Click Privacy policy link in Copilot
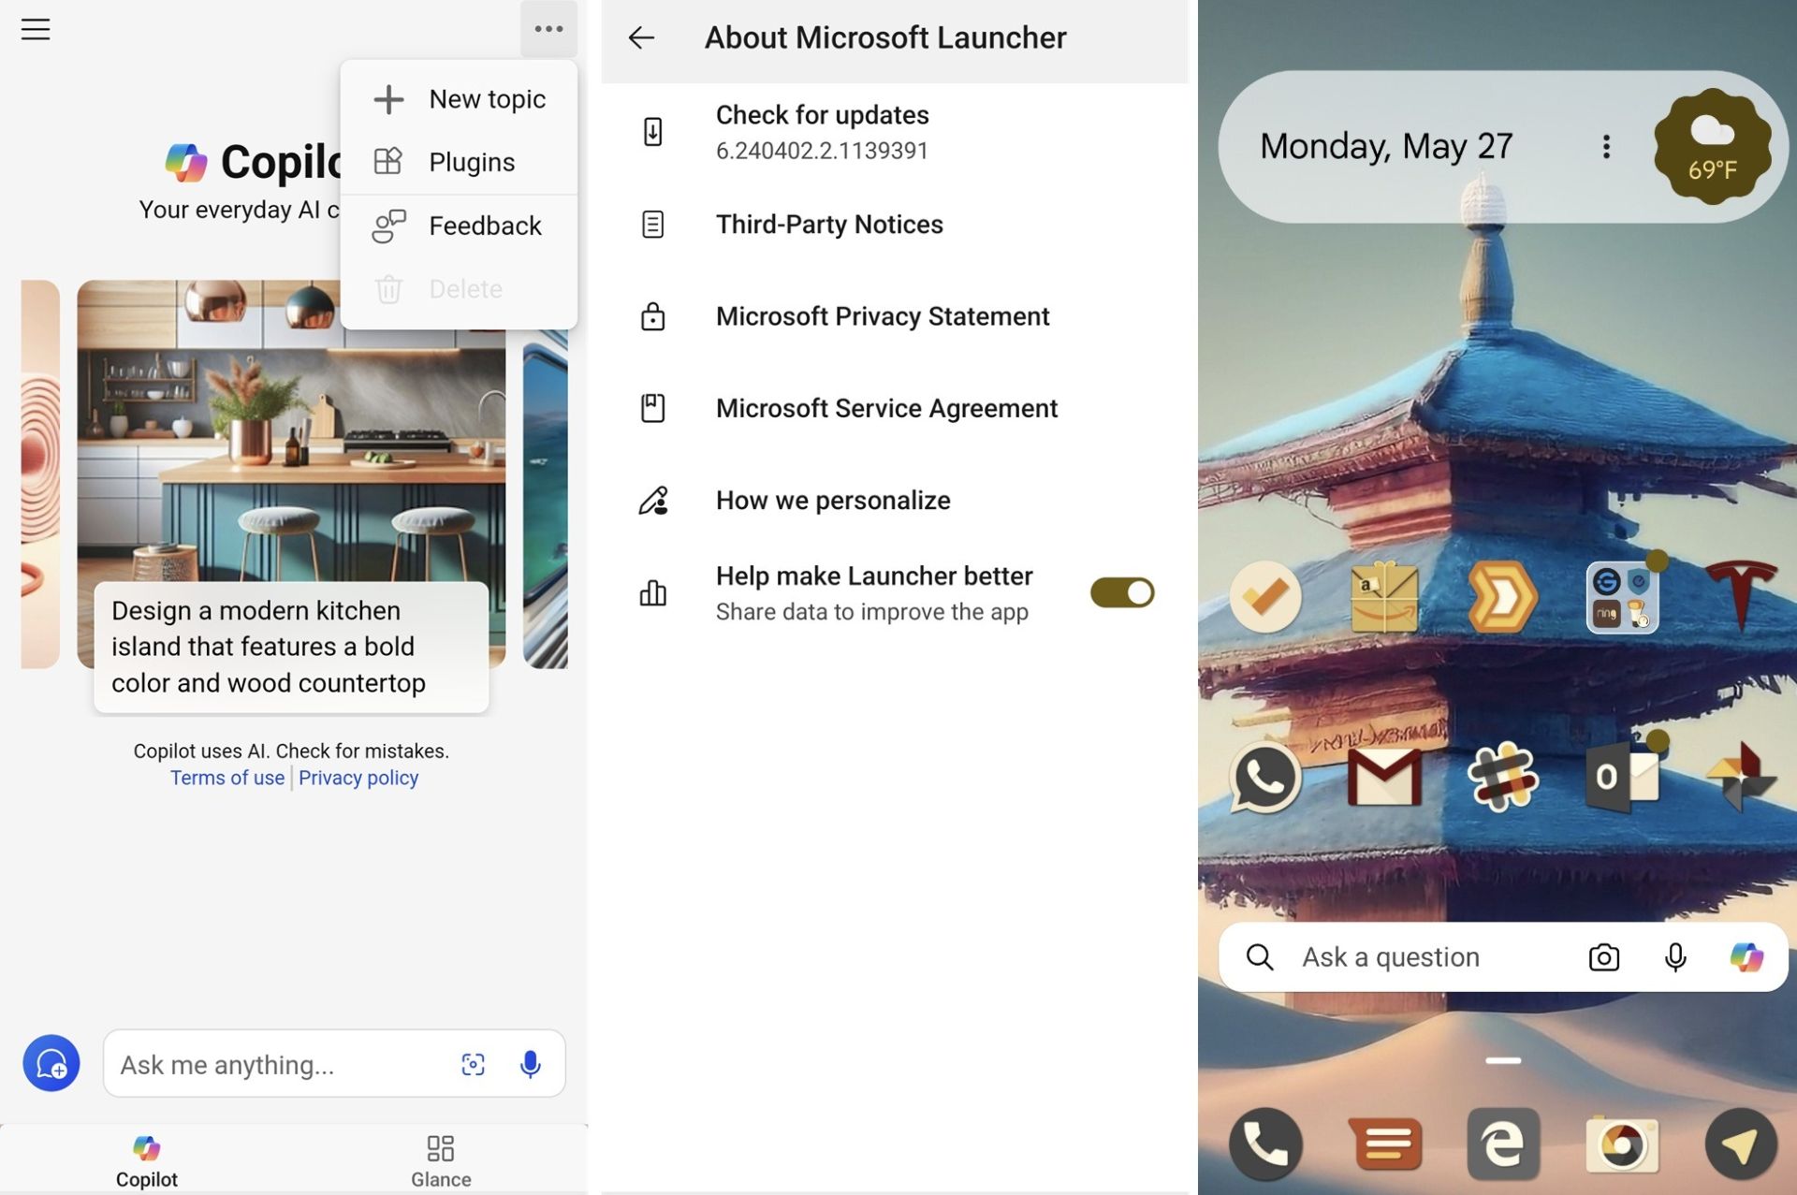The image size is (1797, 1195). click(357, 776)
